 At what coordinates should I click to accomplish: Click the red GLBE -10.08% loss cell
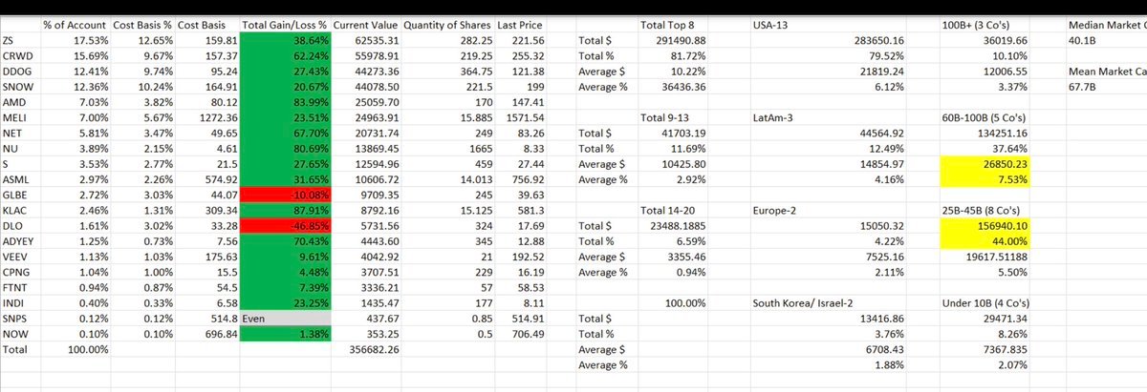pyautogui.click(x=286, y=193)
